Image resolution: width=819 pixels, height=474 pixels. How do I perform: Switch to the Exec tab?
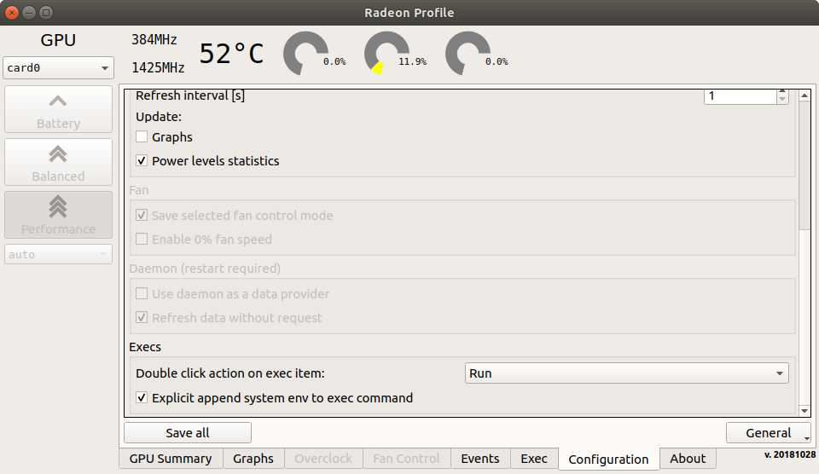point(534,459)
